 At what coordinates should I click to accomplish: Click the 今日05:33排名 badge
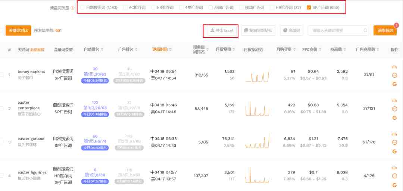point(95,148)
